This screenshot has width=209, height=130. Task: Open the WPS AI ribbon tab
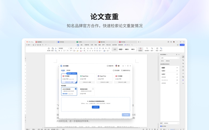pyautogui.click(x=127, y=45)
